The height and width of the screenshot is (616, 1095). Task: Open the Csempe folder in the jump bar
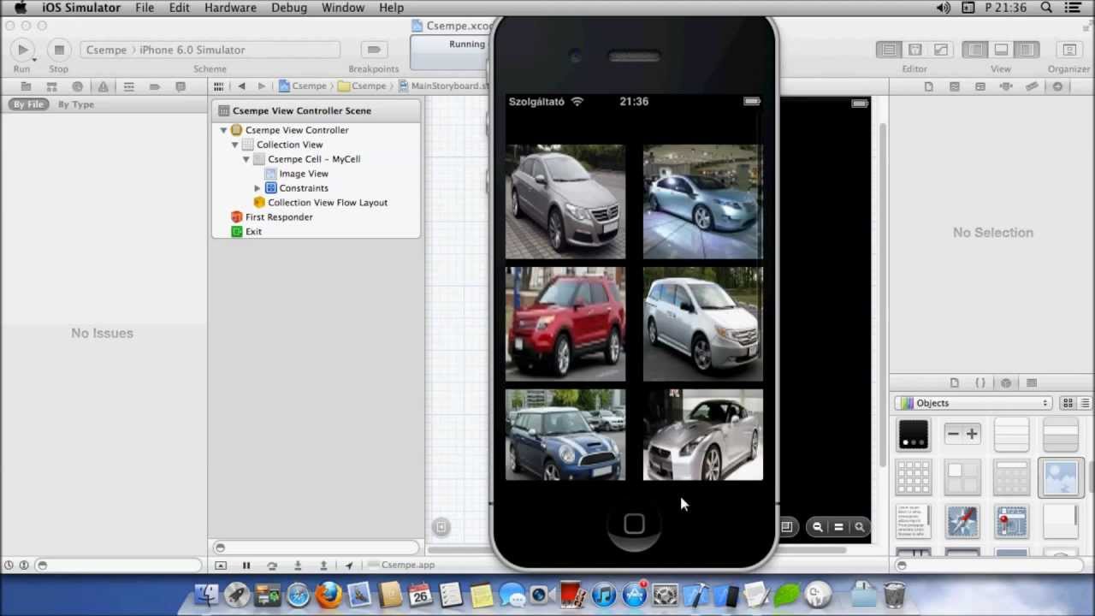pyautogui.click(x=362, y=86)
